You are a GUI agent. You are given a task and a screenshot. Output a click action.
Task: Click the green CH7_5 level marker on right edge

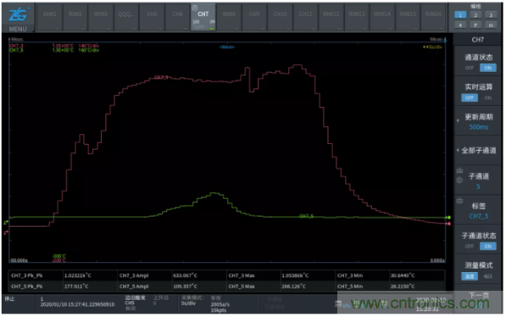(x=449, y=217)
